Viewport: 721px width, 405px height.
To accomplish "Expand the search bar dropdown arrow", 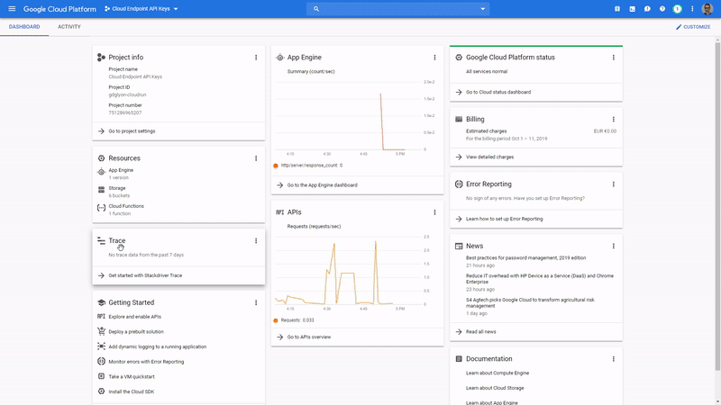I will (x=482, y=9).
